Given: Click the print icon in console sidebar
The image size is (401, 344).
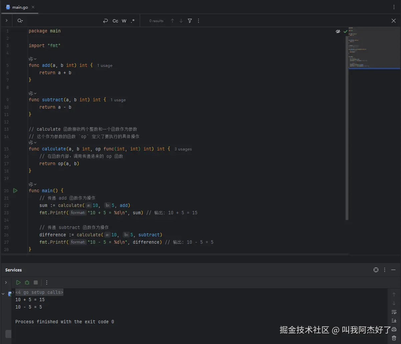Looking at the screenshot, I should (x=394, y=329).
